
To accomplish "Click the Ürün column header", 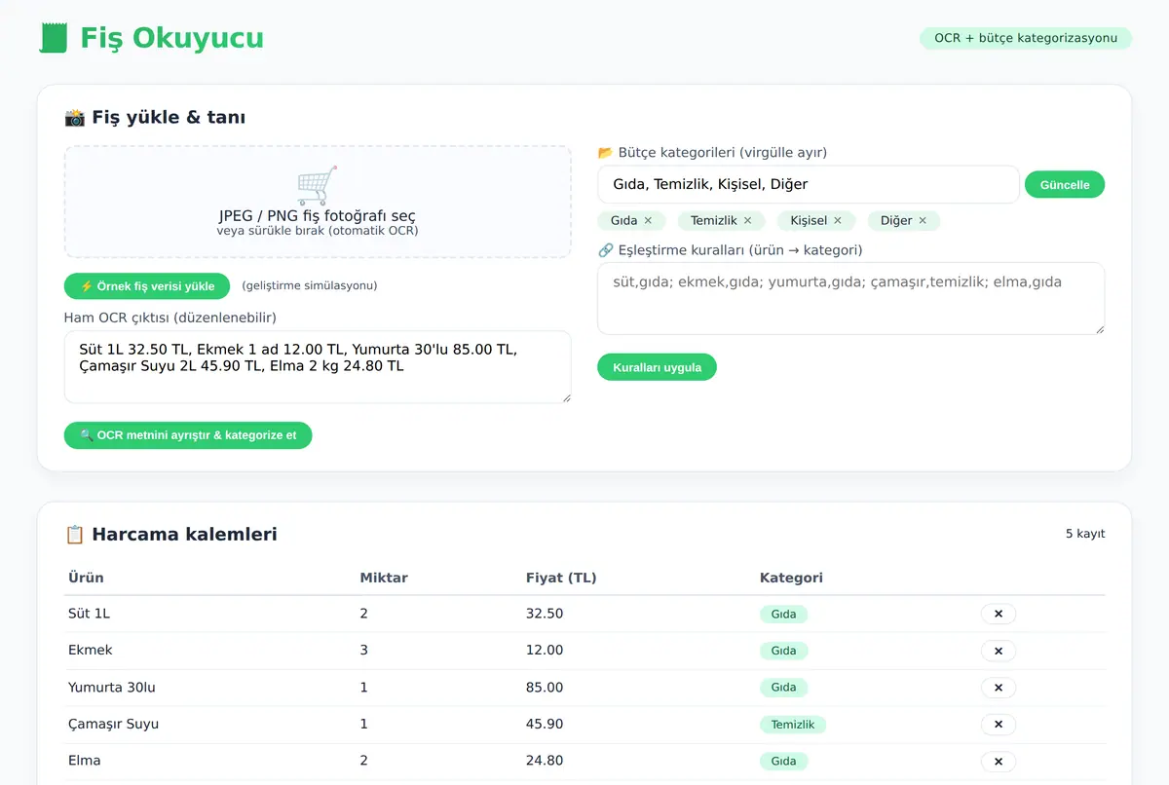I will (x=86, y=578).
